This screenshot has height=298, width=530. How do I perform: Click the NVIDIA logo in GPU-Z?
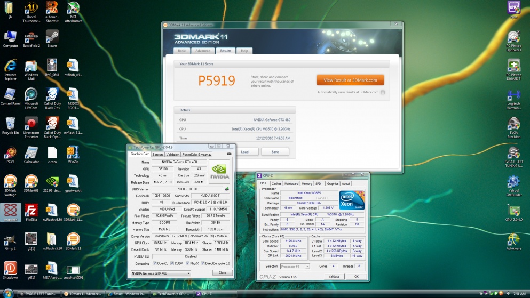pyautogui.click(x=219, y=171)
